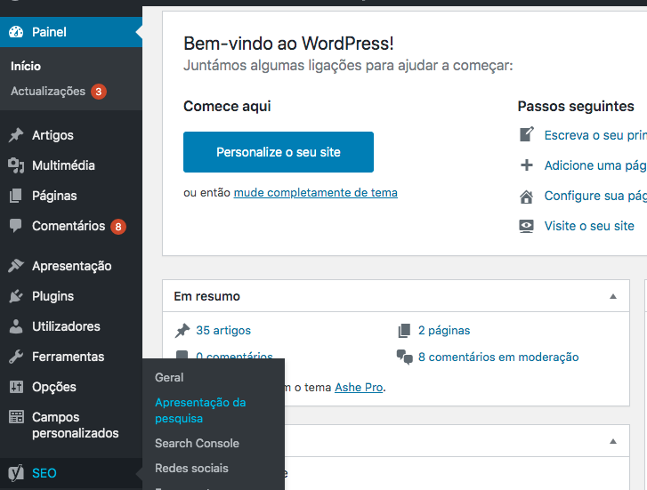Click the comments icon next to 8 comentários em moderação
Screen dimensions: 647x490
404,357
